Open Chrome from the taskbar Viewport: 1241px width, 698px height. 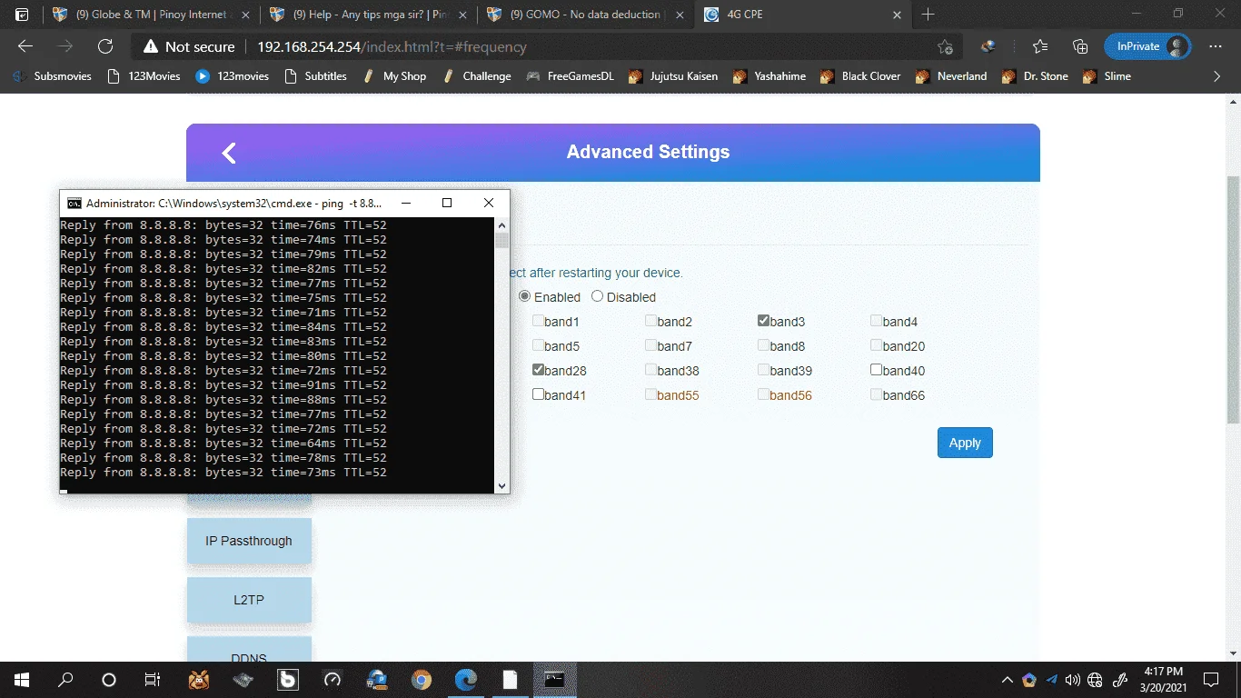(421, 679)
